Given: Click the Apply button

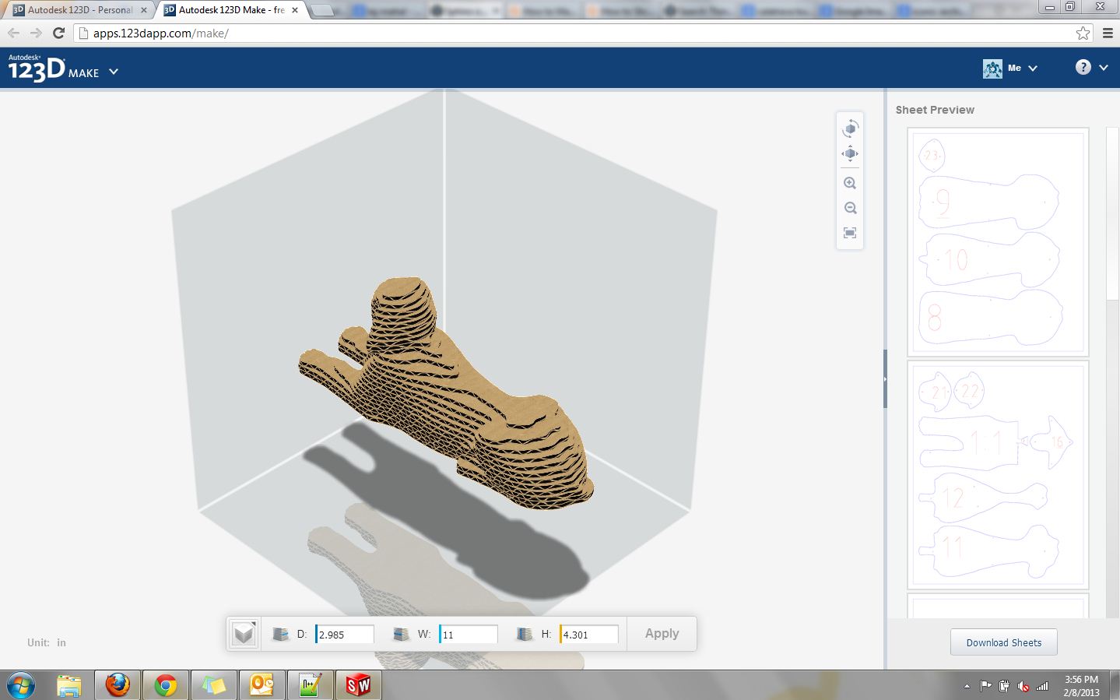Looking at the screenshot, I should [x=662, y=634].
